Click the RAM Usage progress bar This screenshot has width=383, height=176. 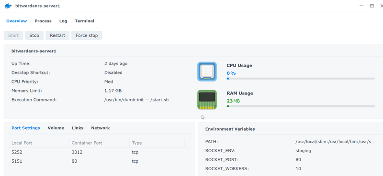point(301,106)
